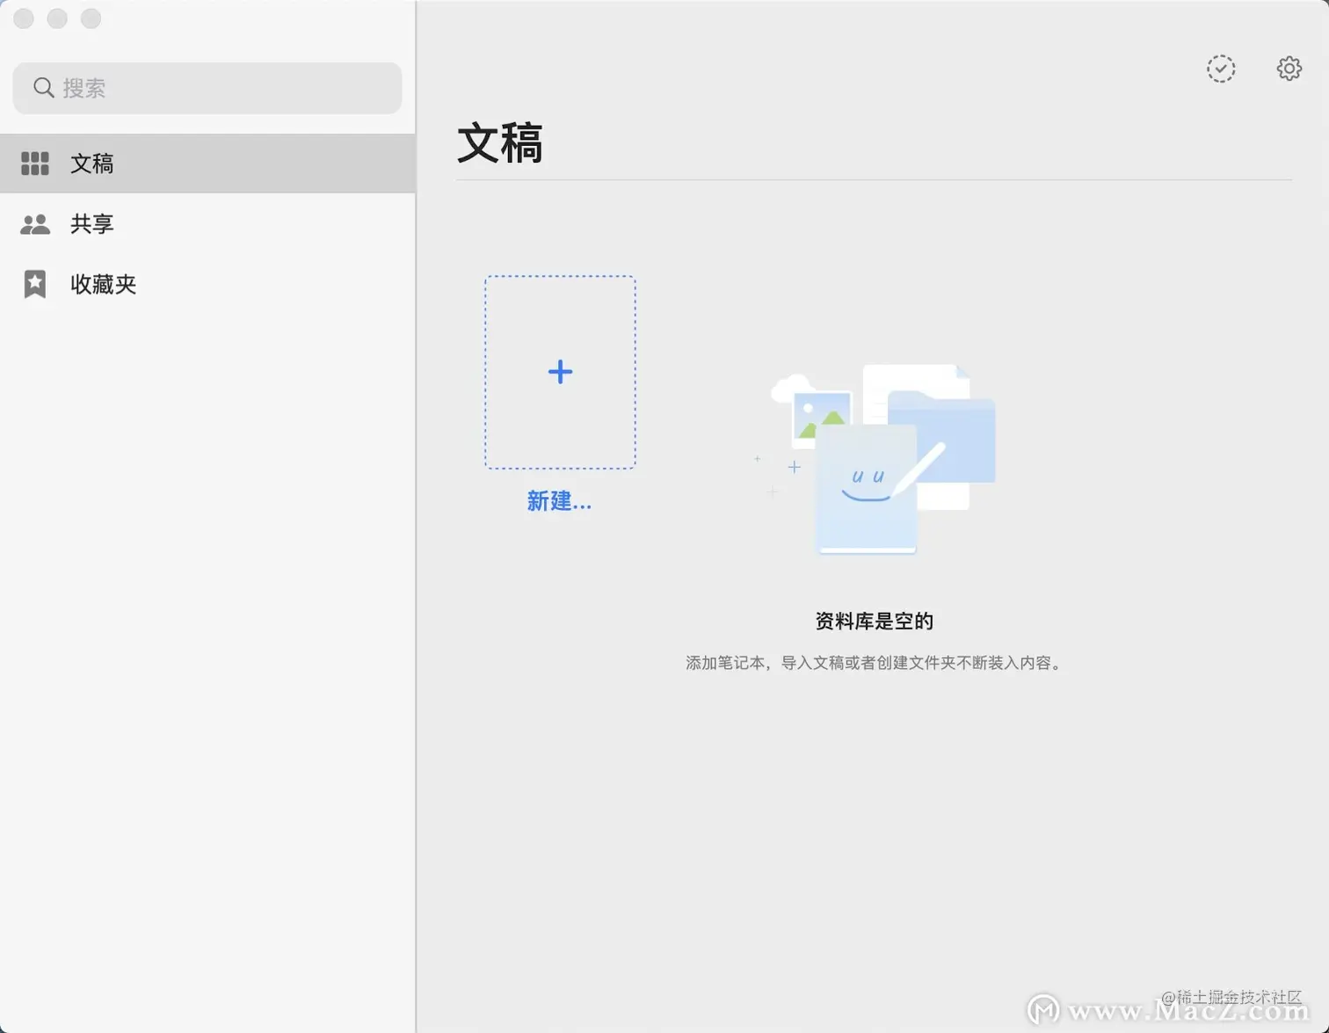The width and height of the screenshot is (1329, 1033).
Task: Switch to the 共享 section
Action: click(x=91, y=223)
